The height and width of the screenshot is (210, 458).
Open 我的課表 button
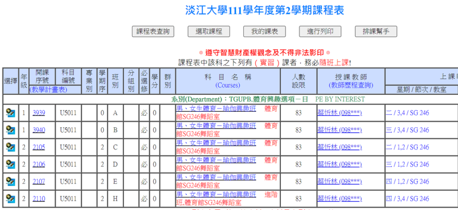point(265,31)
